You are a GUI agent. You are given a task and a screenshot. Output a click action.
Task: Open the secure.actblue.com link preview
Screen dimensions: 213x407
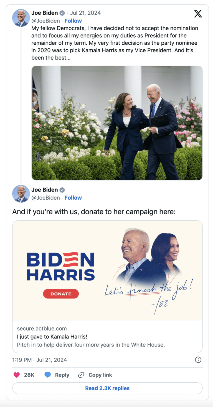point(107,337)
